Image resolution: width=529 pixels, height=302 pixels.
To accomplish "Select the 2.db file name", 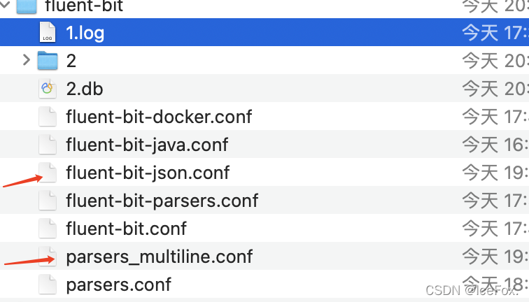I will (x=85, y=89).
